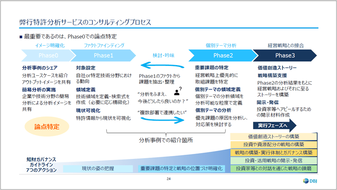
Task: Click the heading 領域定義
Action: (86, 90)
